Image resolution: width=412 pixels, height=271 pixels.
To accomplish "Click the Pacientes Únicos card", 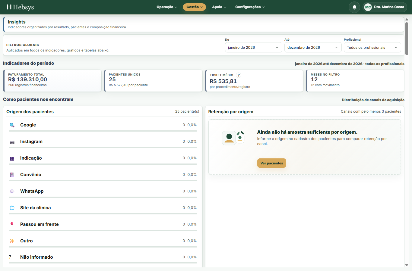I will [x=153, y=81].
